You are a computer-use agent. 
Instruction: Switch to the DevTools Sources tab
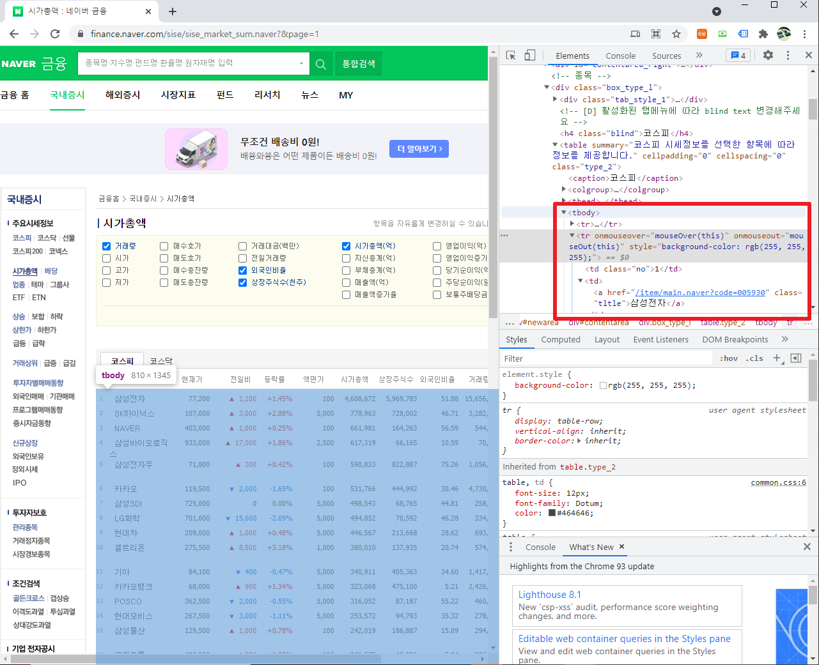[x=667, y=56]
